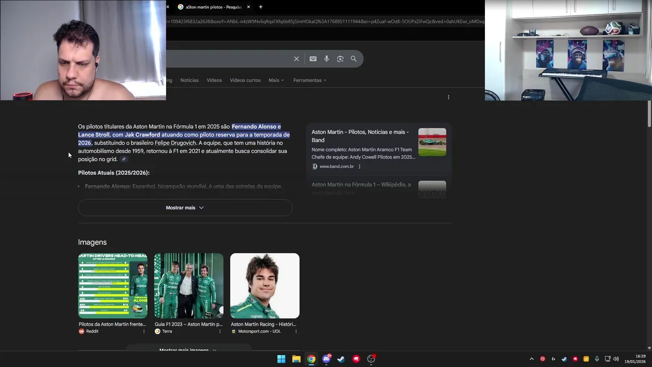
Task: Click Mostrar mais imagens button
Action: [188, 349]
